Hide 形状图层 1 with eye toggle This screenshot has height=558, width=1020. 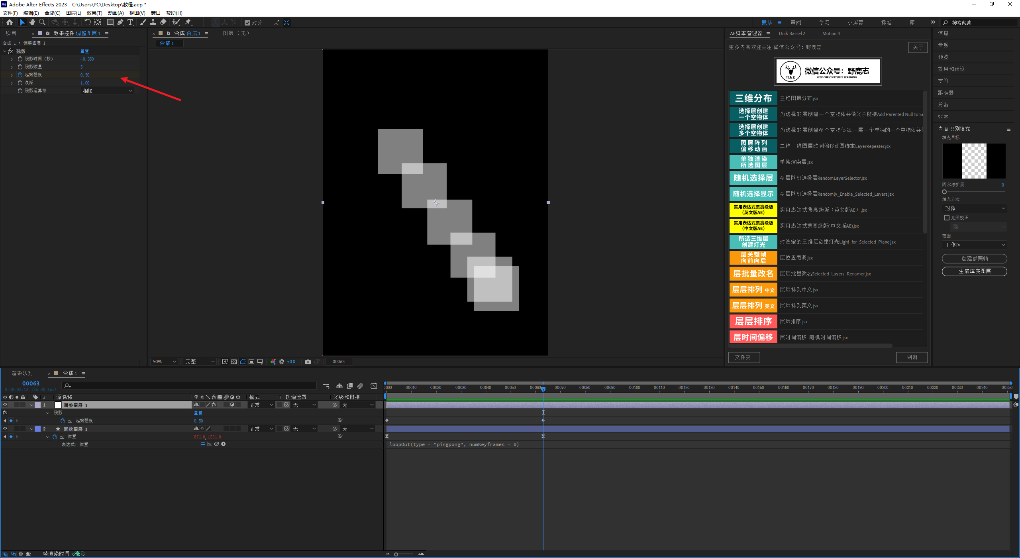point(5,429)
